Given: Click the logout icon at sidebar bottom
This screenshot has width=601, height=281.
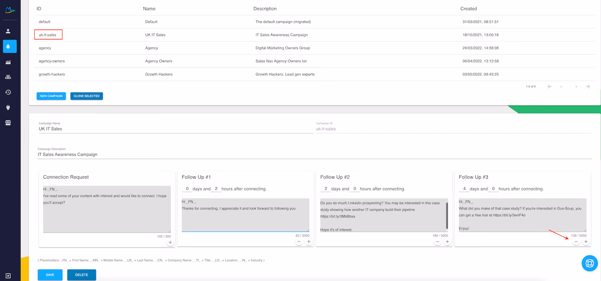Looking at the screenshot, I should tap(9, 275).
